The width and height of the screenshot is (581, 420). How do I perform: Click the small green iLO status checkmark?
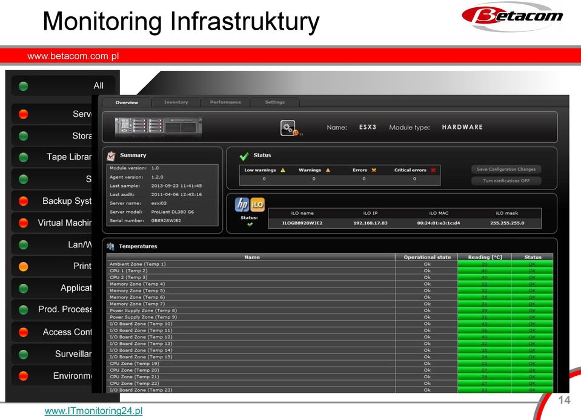[x=250, y=225]
